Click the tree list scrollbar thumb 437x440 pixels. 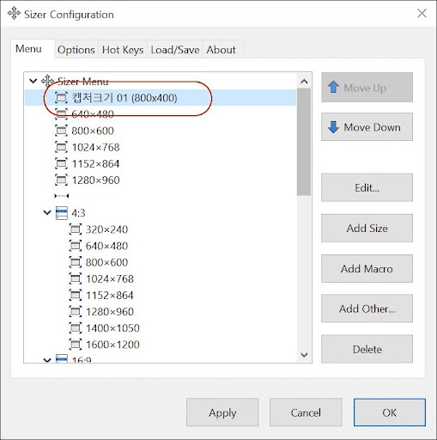pos(304,142)
